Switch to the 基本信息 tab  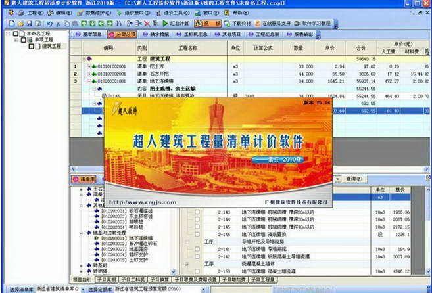click(x=89, y=34)
